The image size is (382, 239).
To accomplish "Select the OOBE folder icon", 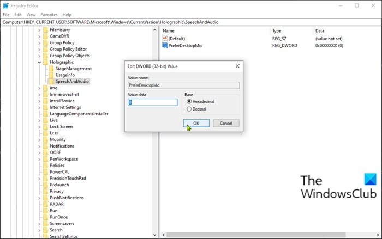I will [45, 152].
